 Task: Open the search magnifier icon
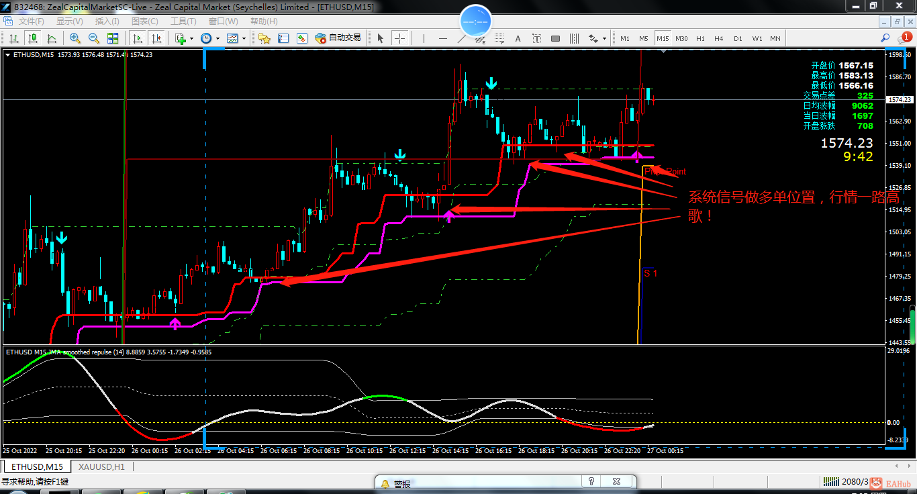885,38
